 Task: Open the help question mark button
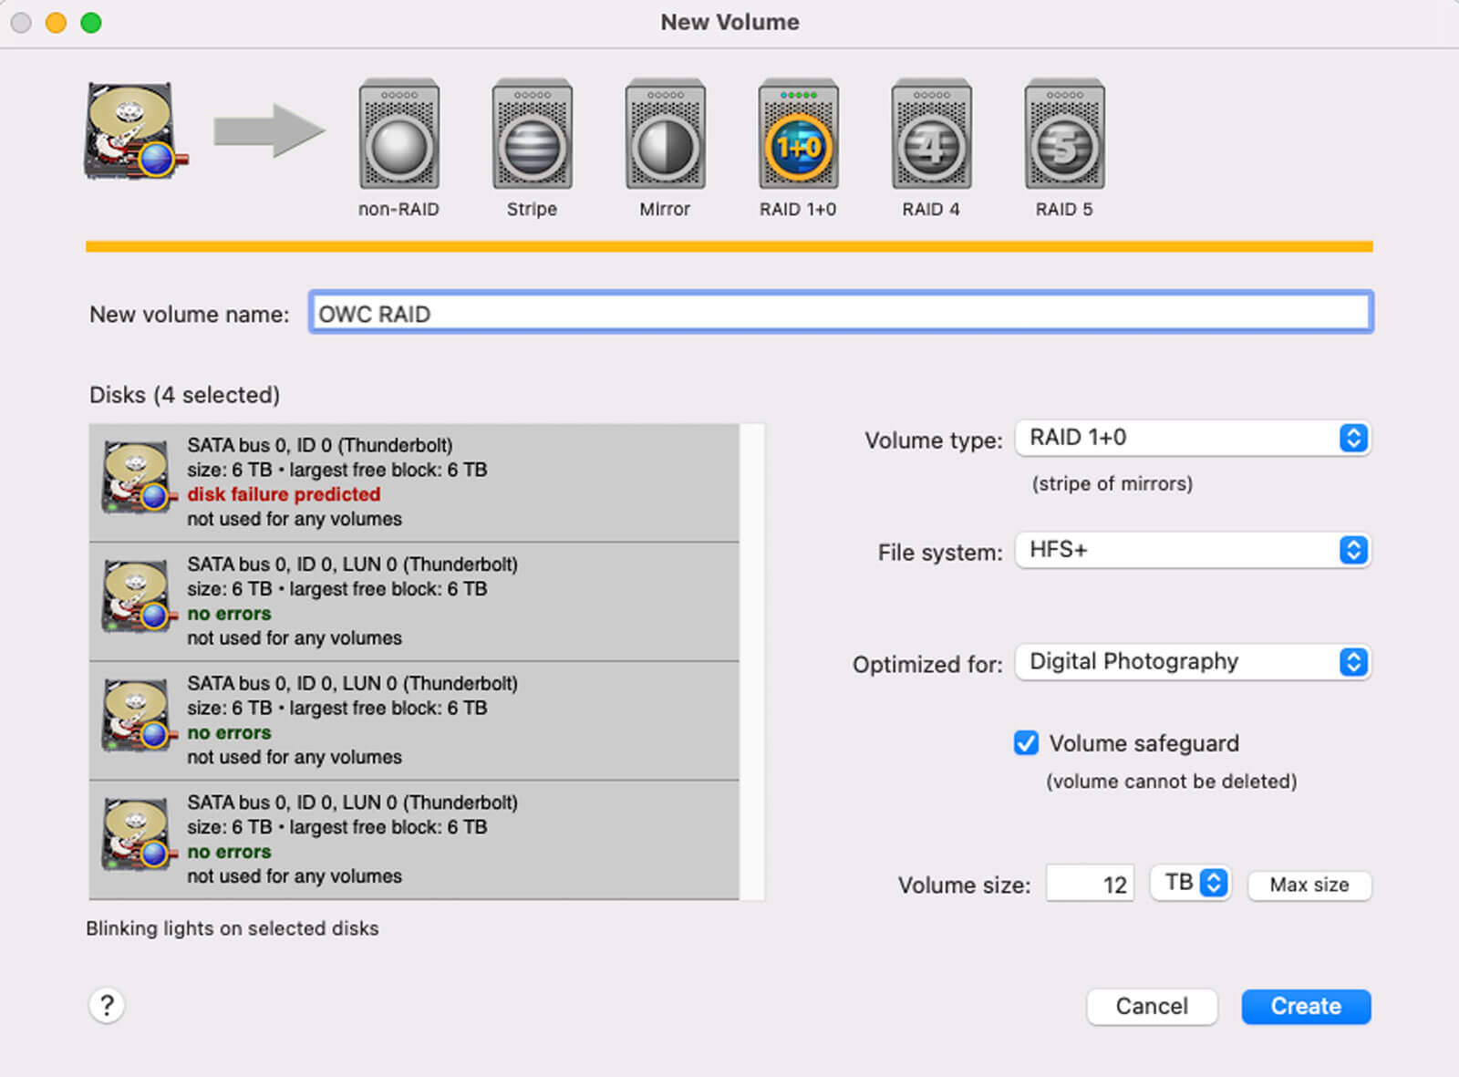click(107, 1005)
